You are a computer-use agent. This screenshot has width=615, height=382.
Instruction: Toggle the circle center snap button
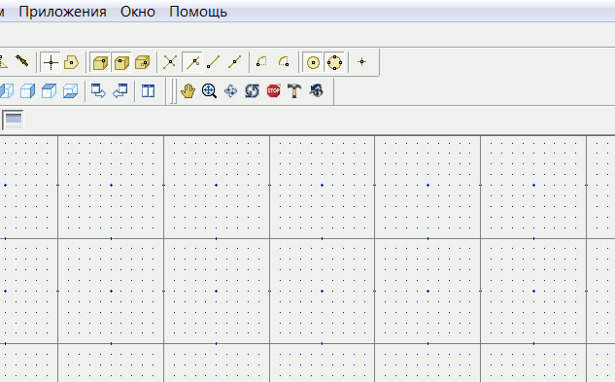[313, 62]
